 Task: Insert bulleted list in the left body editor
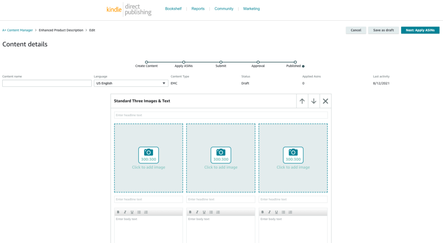pos(139,212)
